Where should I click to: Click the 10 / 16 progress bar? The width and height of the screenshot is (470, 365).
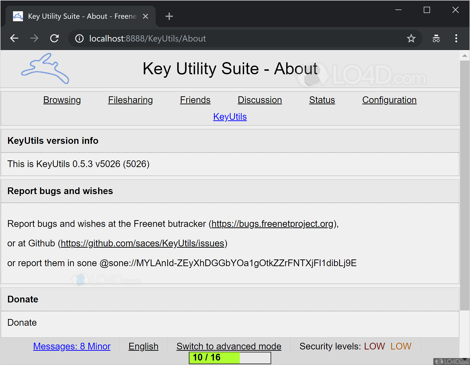(230, 358)
